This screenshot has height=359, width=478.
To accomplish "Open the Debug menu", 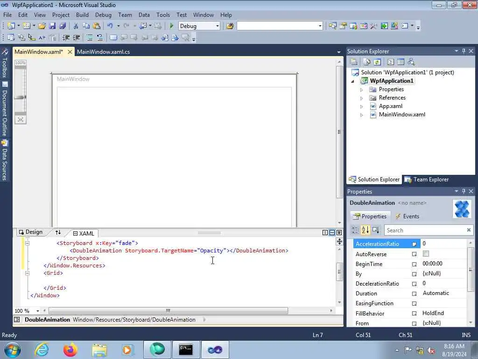I will pos(103,14).
